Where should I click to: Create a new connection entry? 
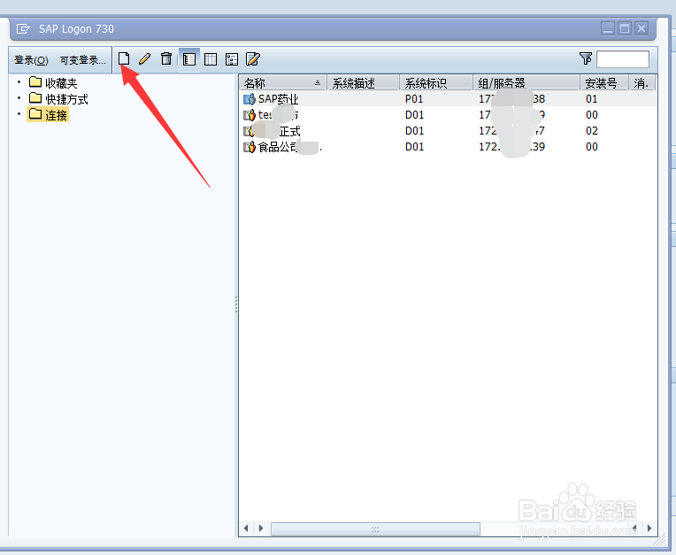coord(124,58)
